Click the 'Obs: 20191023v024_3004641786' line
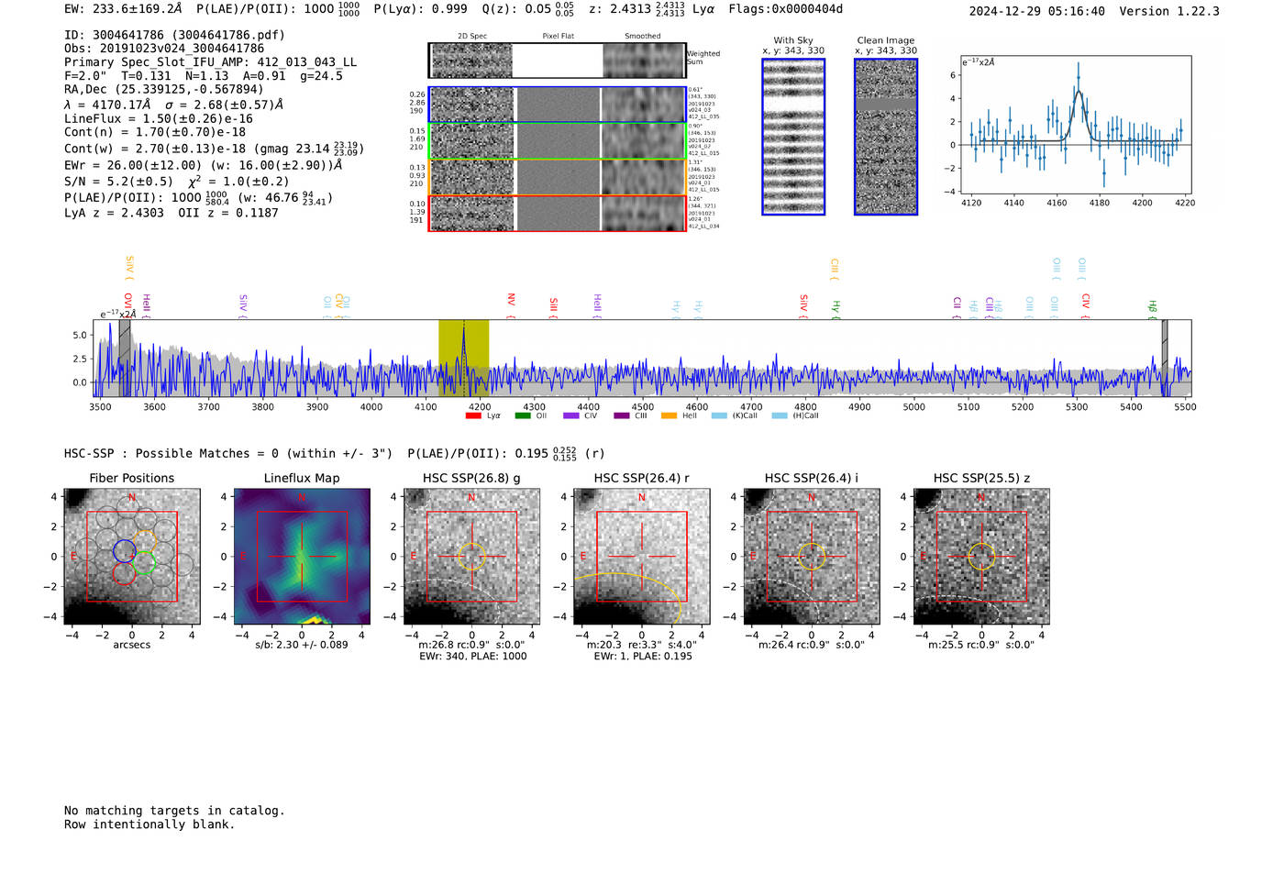 click(x=164, y=49)
